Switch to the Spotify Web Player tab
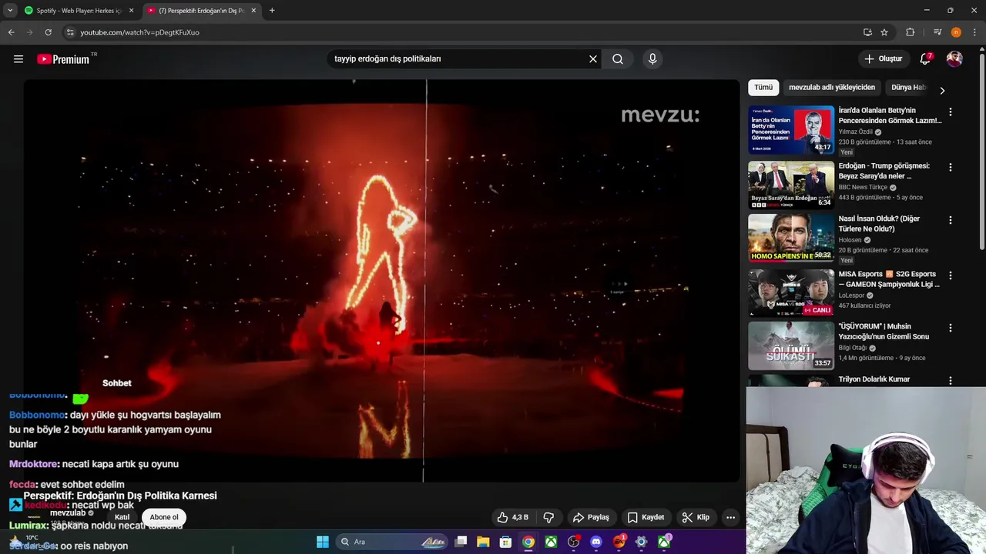This screenshot has width=986, height=554. click(77, 11)
